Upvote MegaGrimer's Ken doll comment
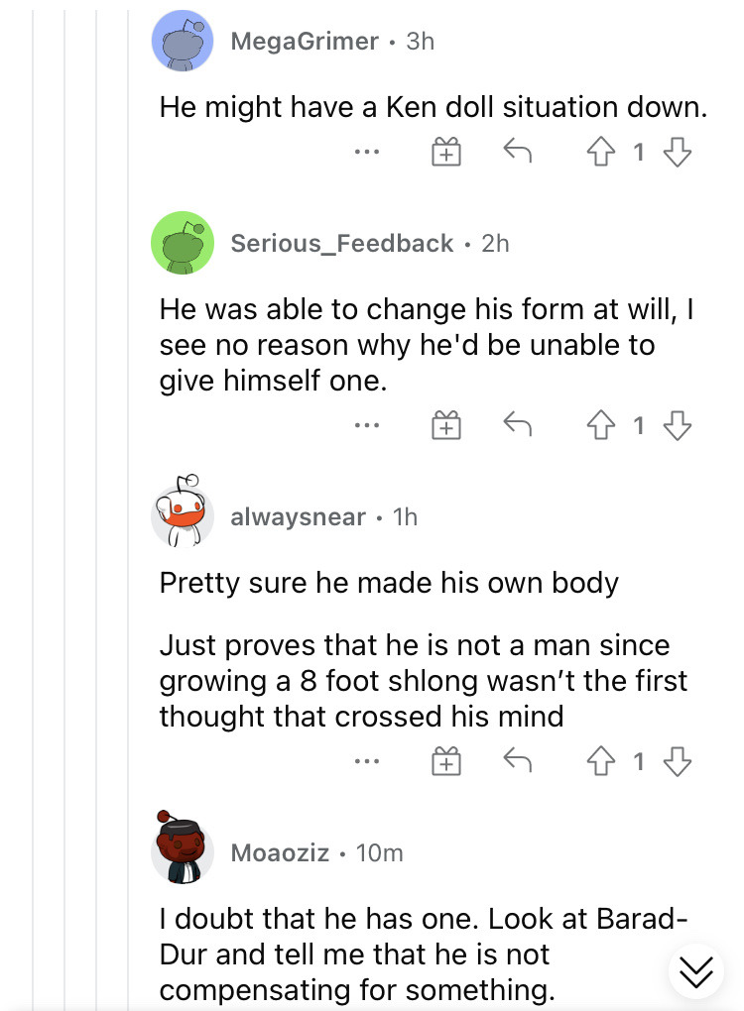The image size is (744, 1011). point(601,153)
